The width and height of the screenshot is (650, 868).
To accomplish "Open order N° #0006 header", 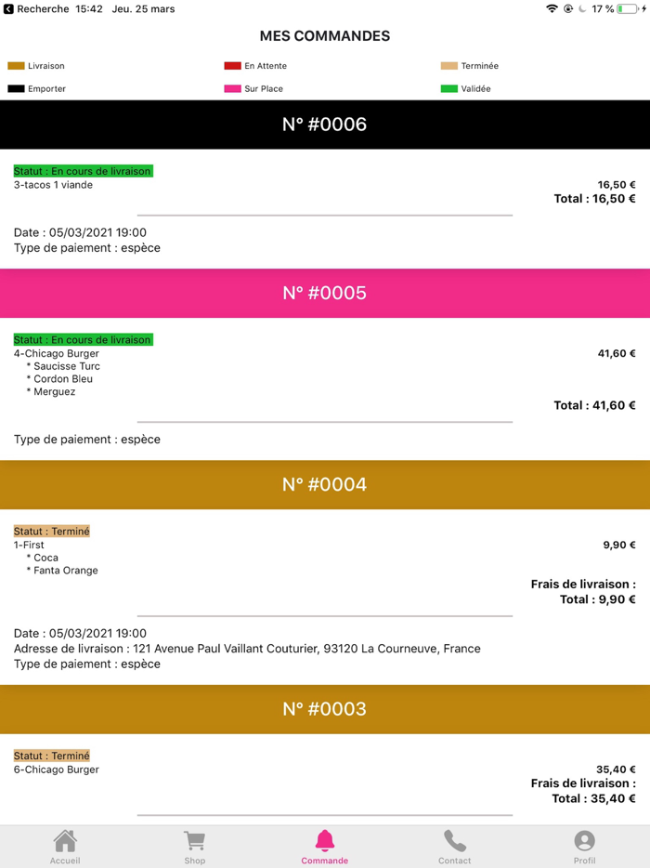I will pos(325,125).
